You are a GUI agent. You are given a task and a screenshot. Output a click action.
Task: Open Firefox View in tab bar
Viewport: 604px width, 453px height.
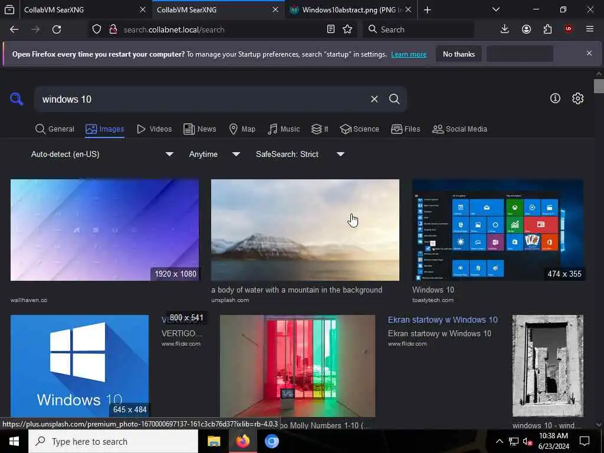[9, 9]
